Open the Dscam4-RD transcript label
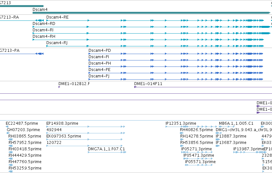272x173 pixels. [44, 24]
